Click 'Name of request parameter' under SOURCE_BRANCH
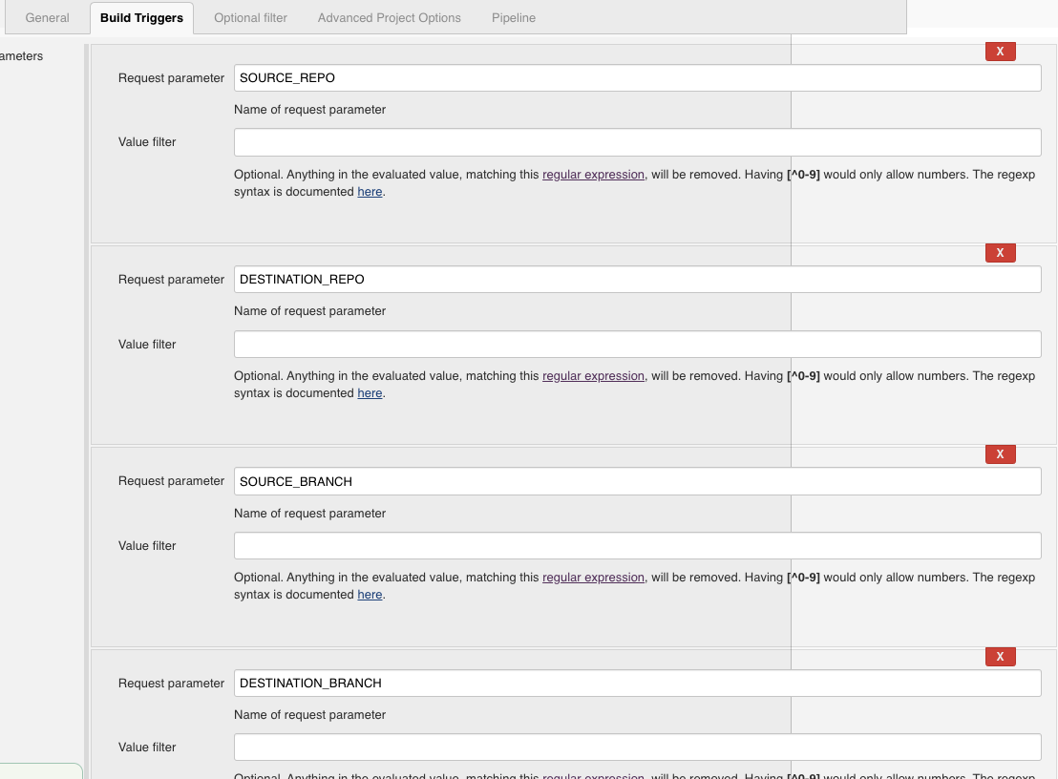 pos(309,514)
